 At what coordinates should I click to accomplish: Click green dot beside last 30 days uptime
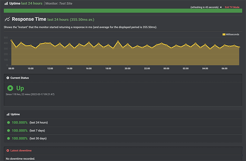pos(8,138)
